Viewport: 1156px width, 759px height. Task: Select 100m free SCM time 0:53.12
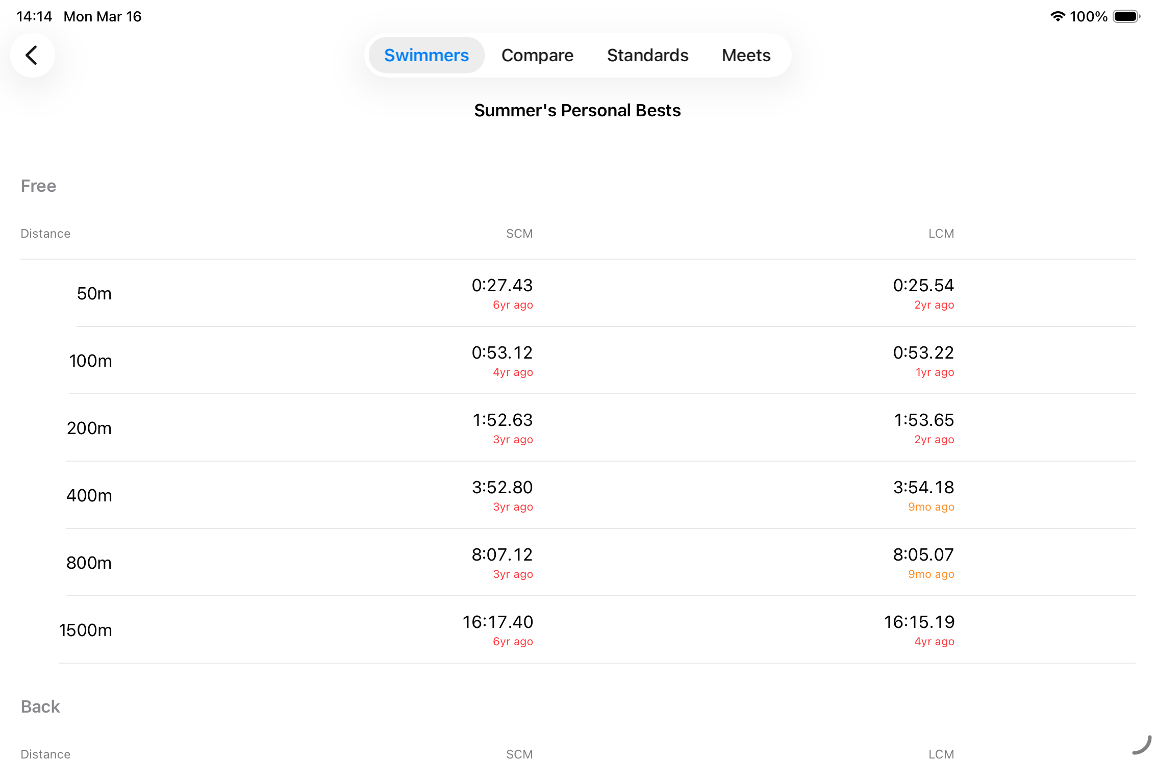click(502, 353)
